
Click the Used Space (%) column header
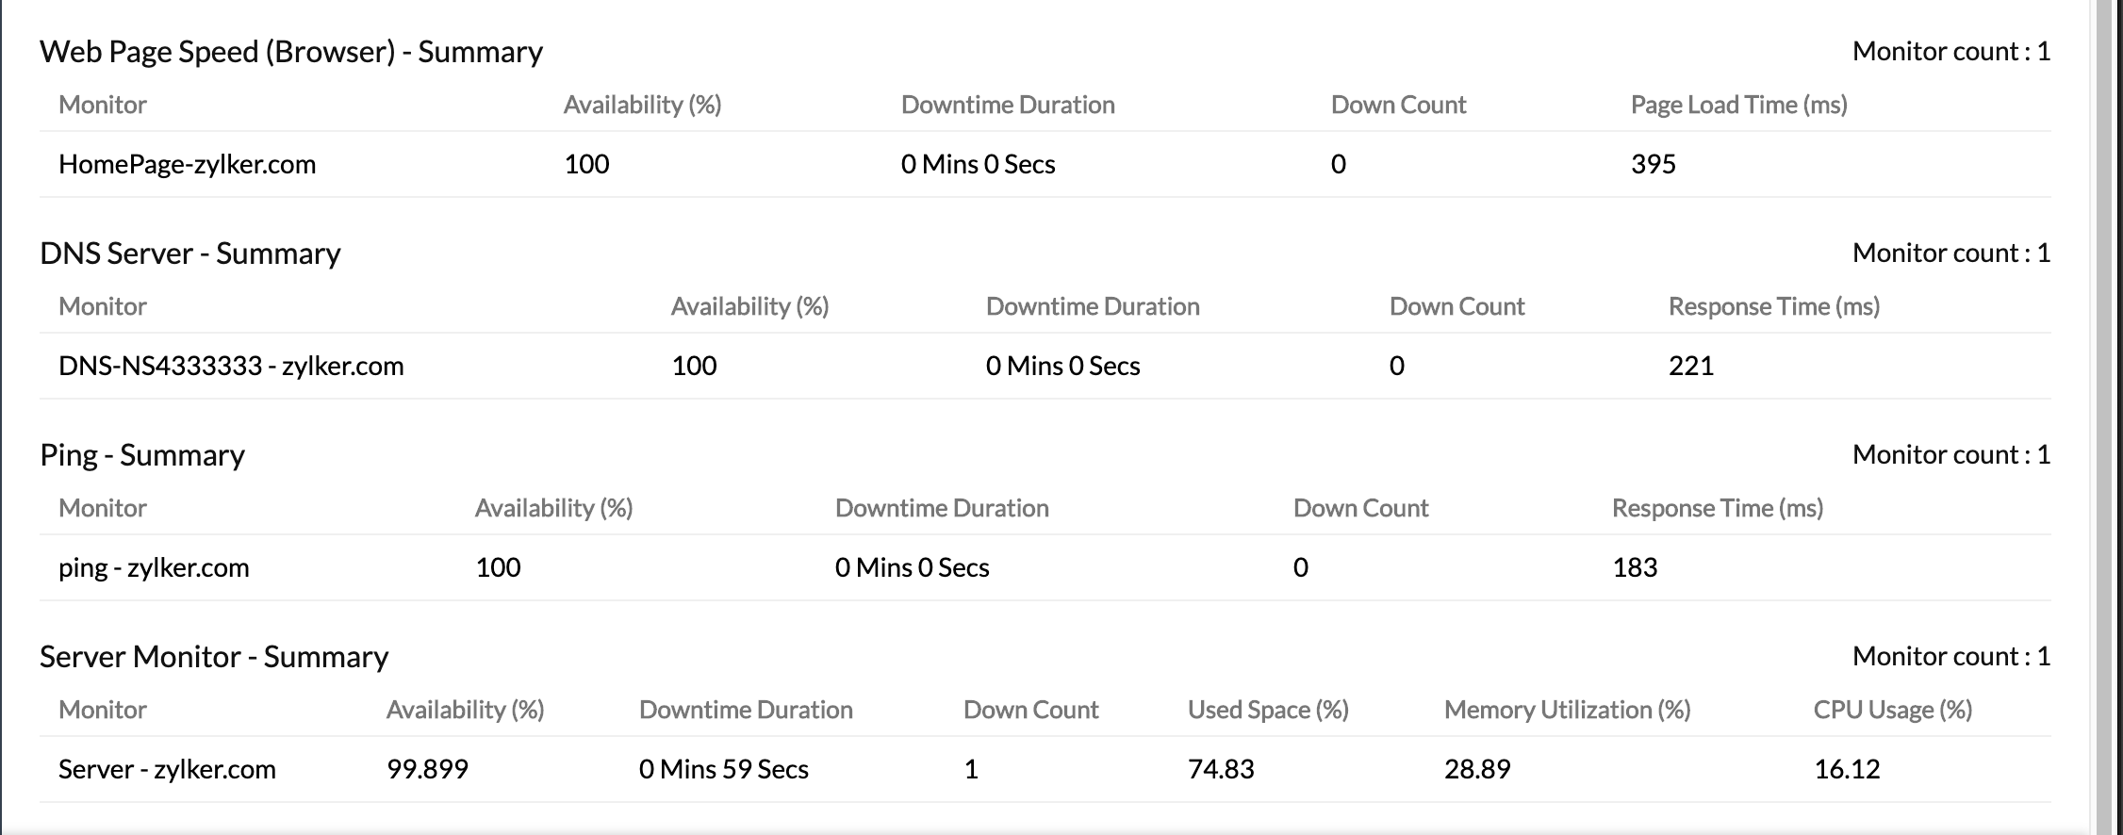pyautogui.click(x=1268, y=710)
